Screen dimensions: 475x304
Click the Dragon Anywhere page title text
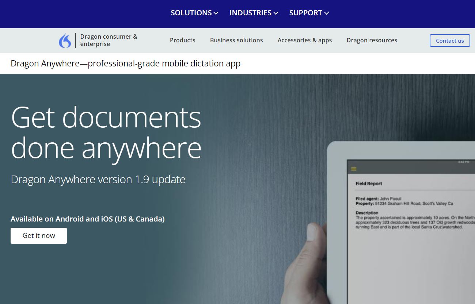[126, 64]
